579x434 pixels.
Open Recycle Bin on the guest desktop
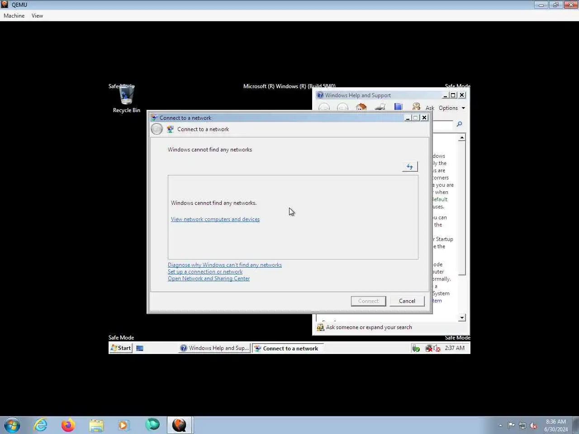click(127, 99)
